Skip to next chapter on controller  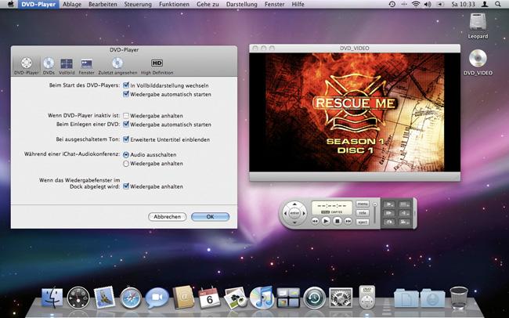coord(348,221)
